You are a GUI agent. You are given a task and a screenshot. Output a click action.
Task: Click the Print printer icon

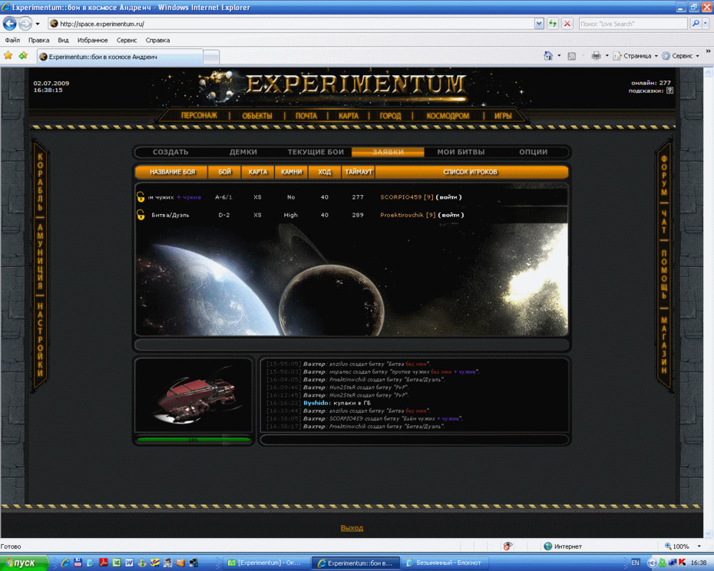click(x=596, y=55)
